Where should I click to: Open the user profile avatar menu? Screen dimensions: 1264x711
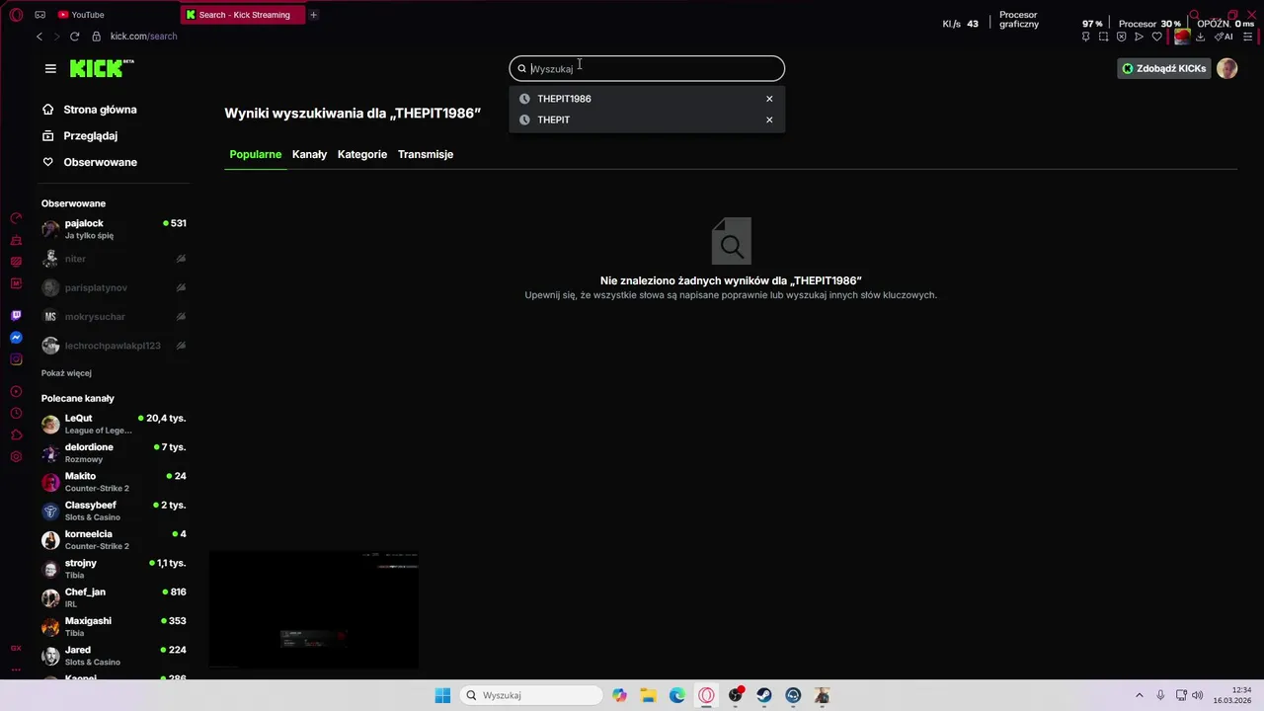(1226, 68)
